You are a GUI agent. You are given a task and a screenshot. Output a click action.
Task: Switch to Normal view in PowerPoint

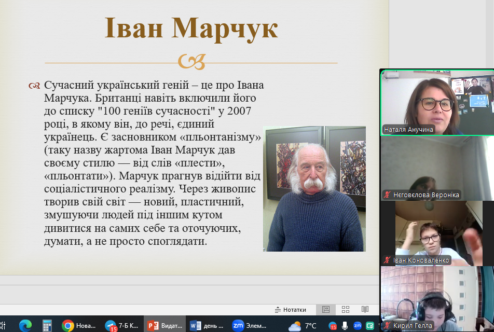coord(326,310)
